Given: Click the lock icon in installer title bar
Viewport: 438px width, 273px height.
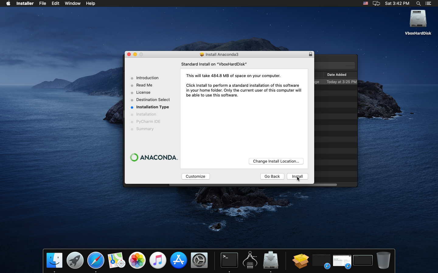Looking at the screenshot, I should pyautogui.click(x=311, y=54).
